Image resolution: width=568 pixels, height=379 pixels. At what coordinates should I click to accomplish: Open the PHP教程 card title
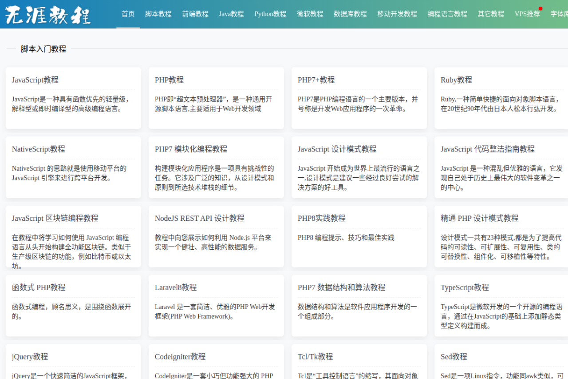tap(169, 80)
